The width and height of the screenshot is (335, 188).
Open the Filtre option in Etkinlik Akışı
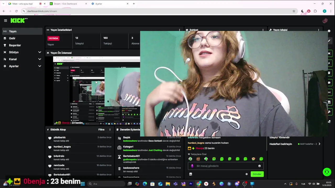(x=101, y=130)
